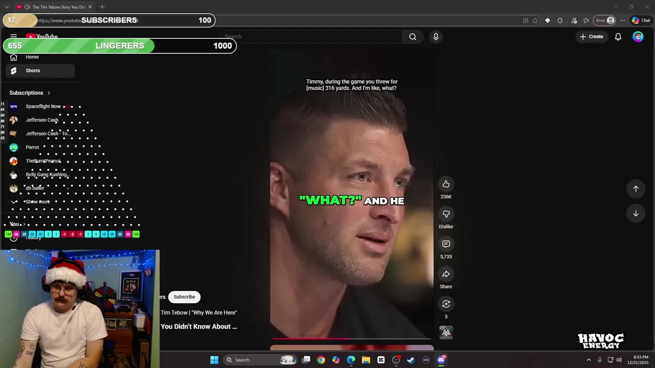Open a new browser tab

coord(102,7)
